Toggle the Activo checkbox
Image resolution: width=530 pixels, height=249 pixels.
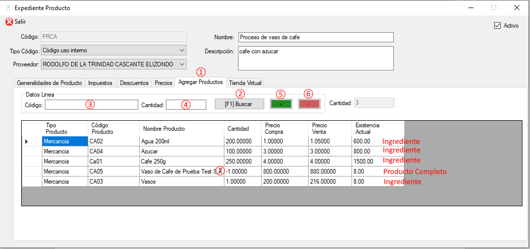tap(497, 25)
